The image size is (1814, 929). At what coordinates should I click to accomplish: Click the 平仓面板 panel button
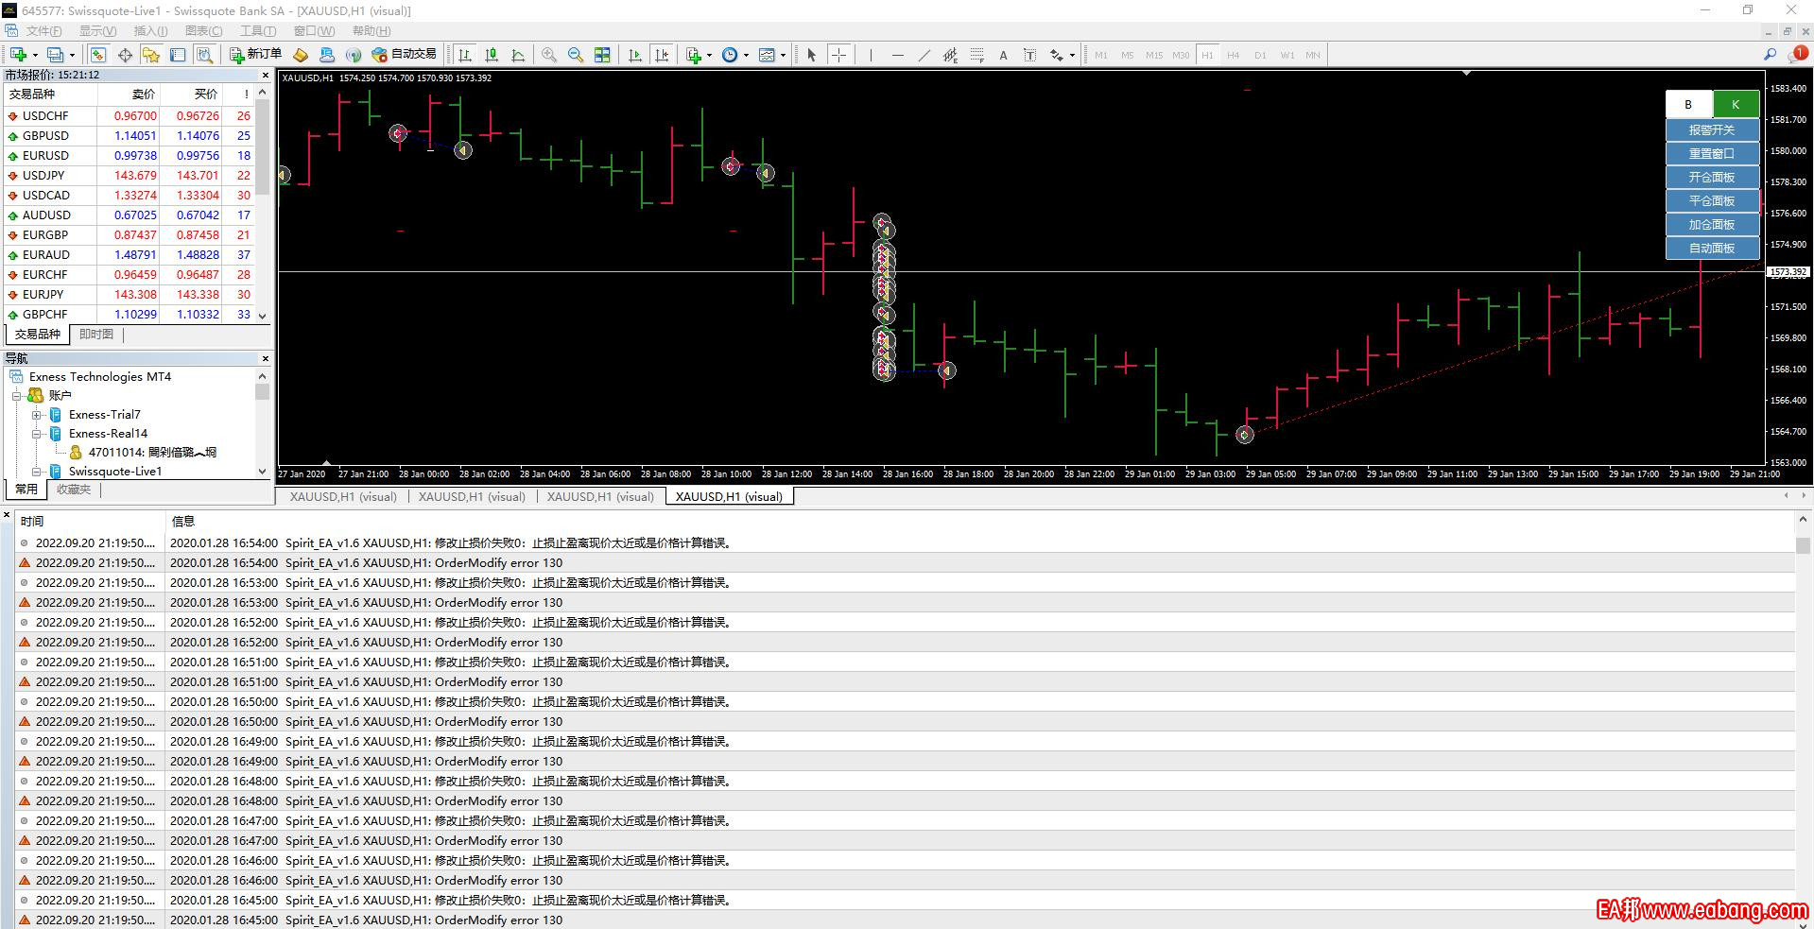1712,200
